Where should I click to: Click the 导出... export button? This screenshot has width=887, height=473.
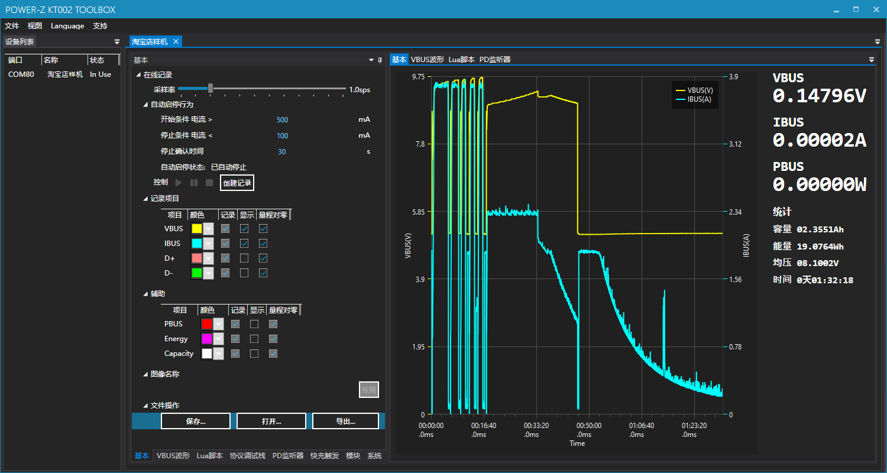tap(345, 421)
